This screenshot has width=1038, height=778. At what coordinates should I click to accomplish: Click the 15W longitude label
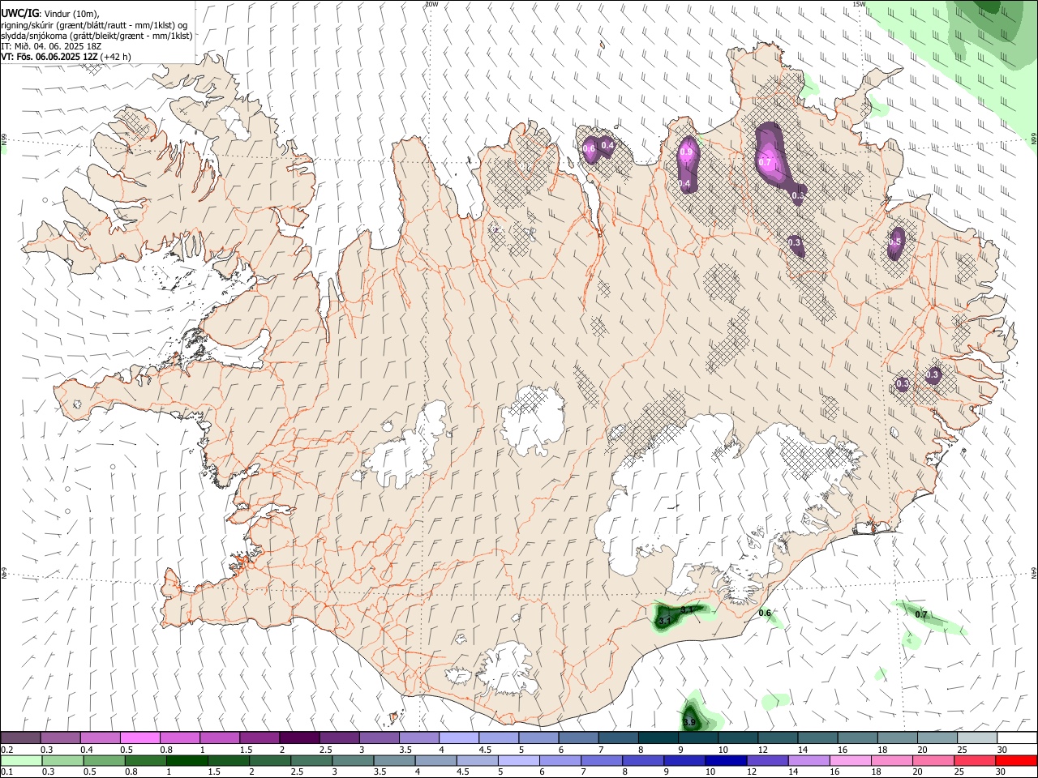tap(859, 4)
